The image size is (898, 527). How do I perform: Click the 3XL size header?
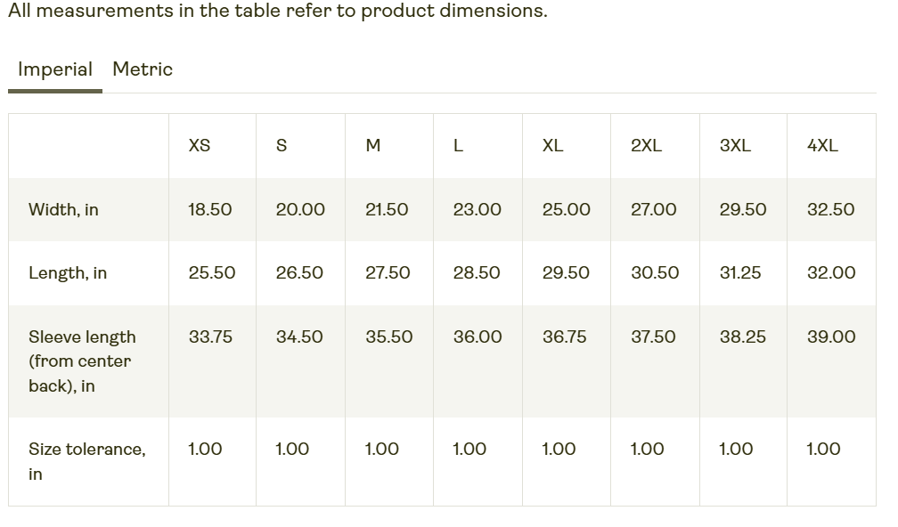click(735, 146)
